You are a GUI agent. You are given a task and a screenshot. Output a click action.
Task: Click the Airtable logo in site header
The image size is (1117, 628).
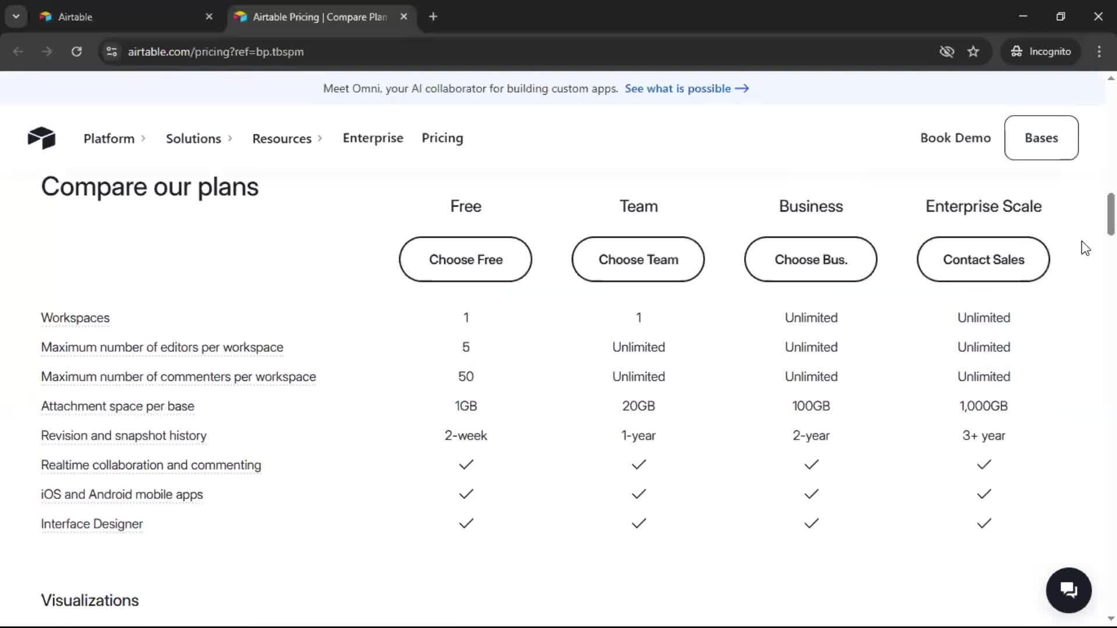coord(41,138)
